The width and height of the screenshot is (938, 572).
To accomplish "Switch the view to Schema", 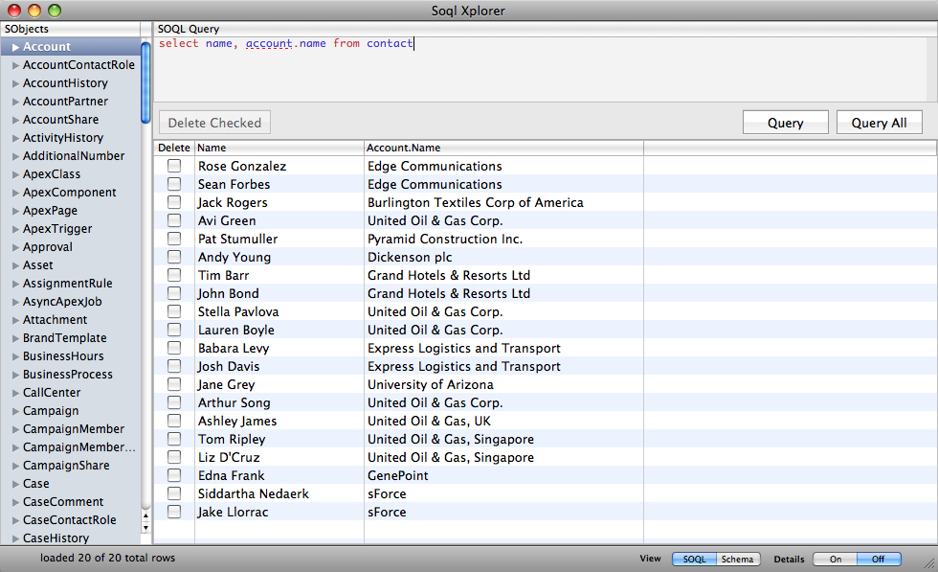I will click(x=738, y=559).
